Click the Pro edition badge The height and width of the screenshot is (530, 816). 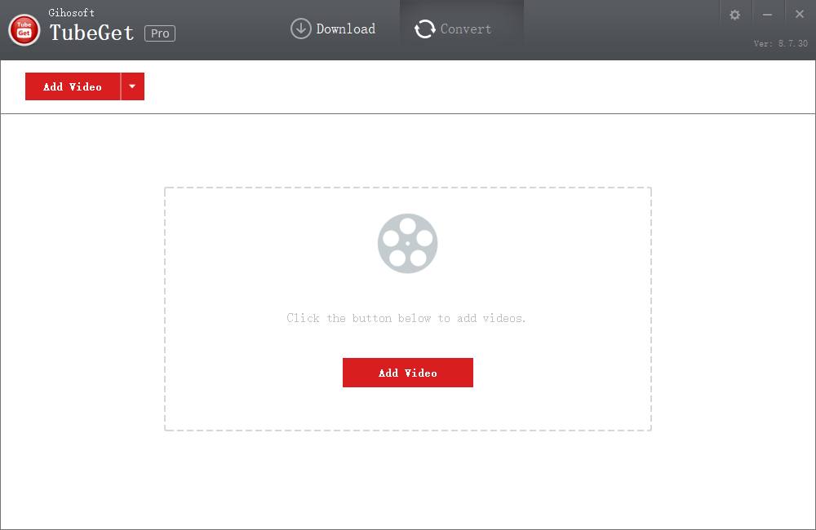[160, 33]
